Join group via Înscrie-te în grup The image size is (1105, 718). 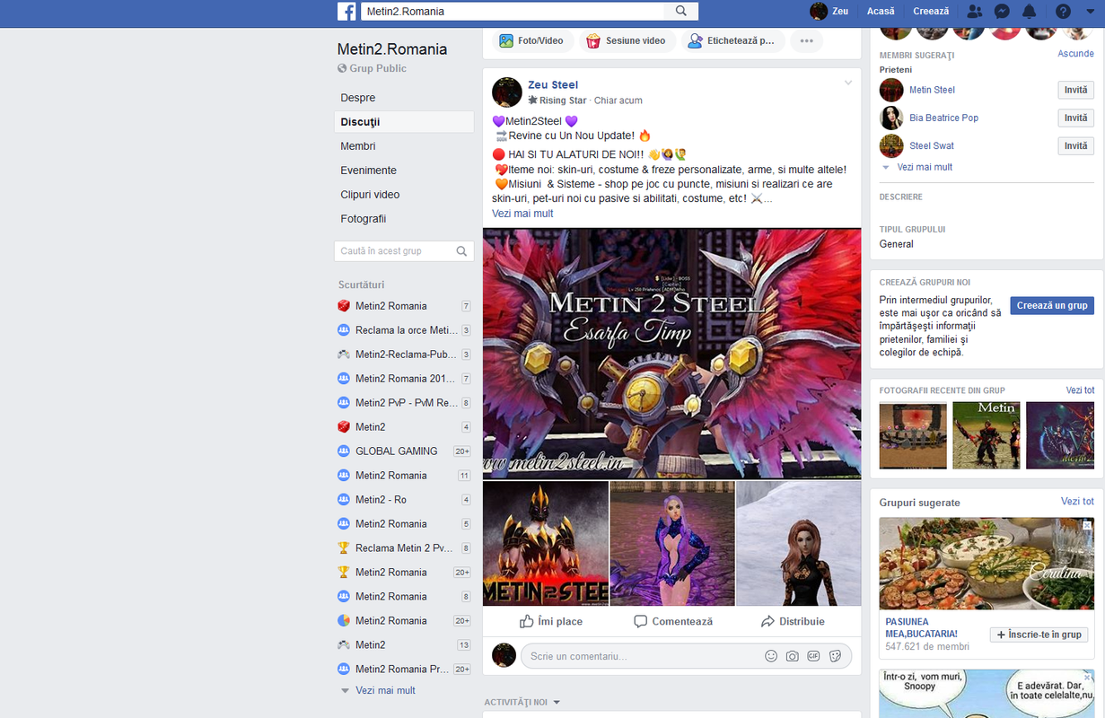pos(1039,635)
